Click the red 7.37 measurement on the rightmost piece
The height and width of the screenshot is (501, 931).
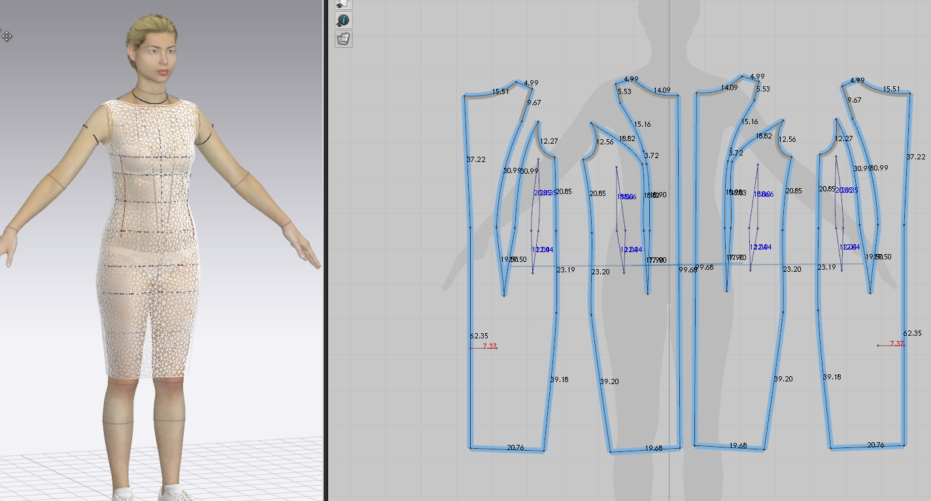click(x=896, y=344)
